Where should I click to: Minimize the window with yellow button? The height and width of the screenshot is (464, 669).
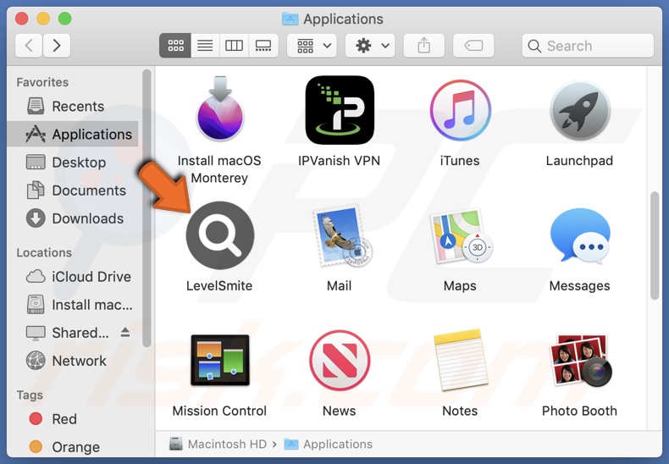(x=43, y=19)
